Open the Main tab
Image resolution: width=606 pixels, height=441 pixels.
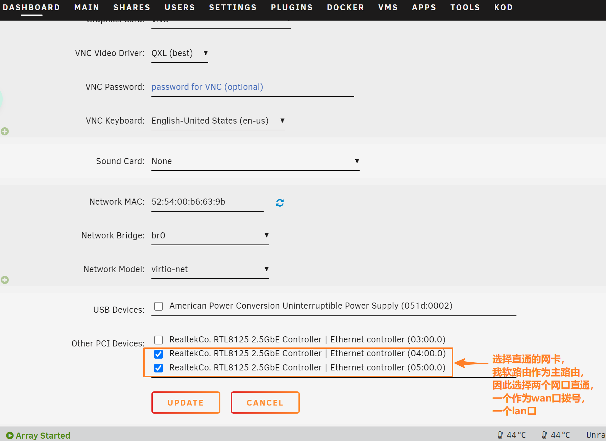click(87, 7)
